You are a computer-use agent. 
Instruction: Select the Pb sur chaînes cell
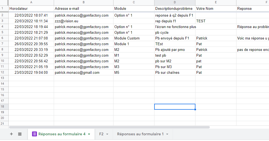pyautogui.click(x=175, y=72)
